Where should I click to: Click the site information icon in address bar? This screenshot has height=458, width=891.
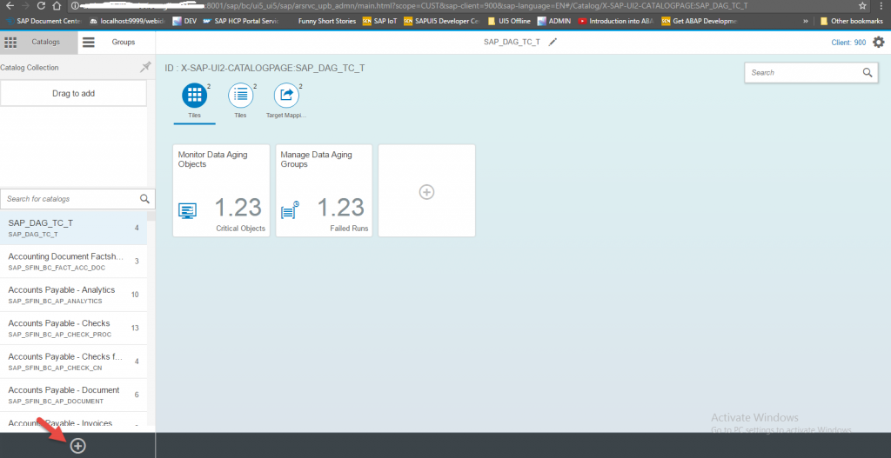75,6
